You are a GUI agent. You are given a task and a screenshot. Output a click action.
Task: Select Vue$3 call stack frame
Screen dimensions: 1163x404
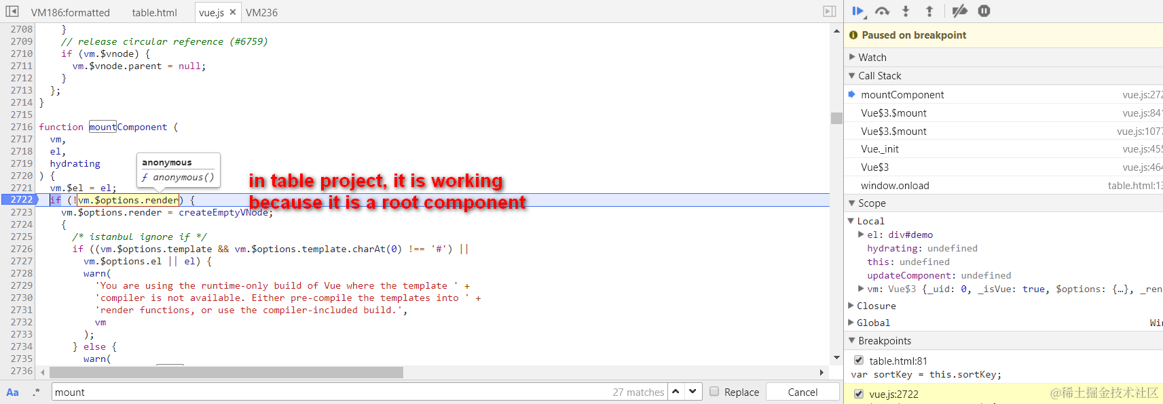[x=1003, y=167]
